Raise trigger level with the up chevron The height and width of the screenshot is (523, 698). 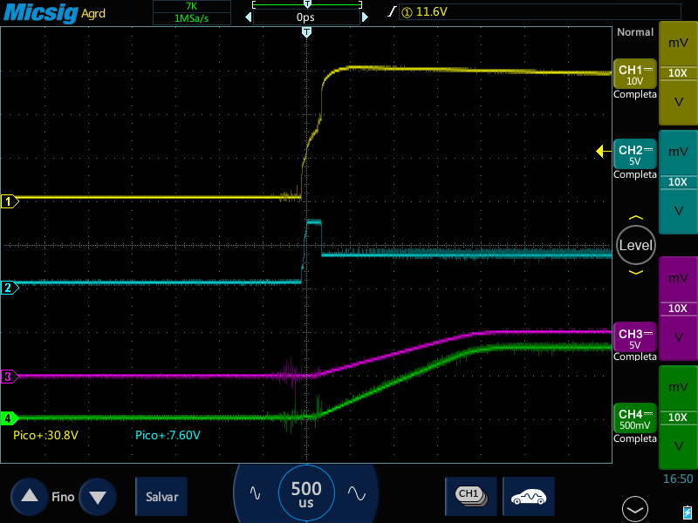point(636,218)
